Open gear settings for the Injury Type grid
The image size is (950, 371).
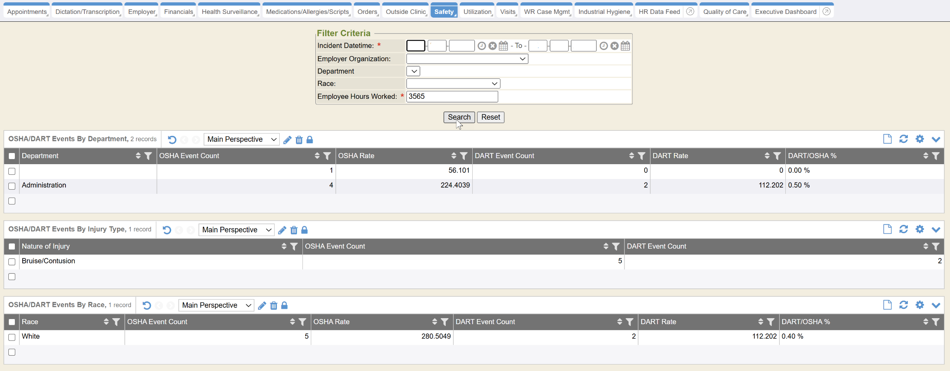tap(920, 229)
